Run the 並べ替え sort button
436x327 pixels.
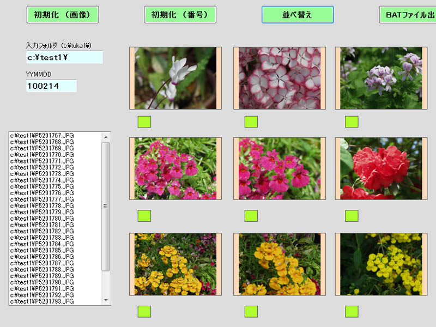[298, 15]
